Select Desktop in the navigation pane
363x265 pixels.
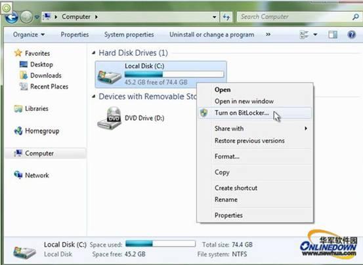[x=41, y=64]
